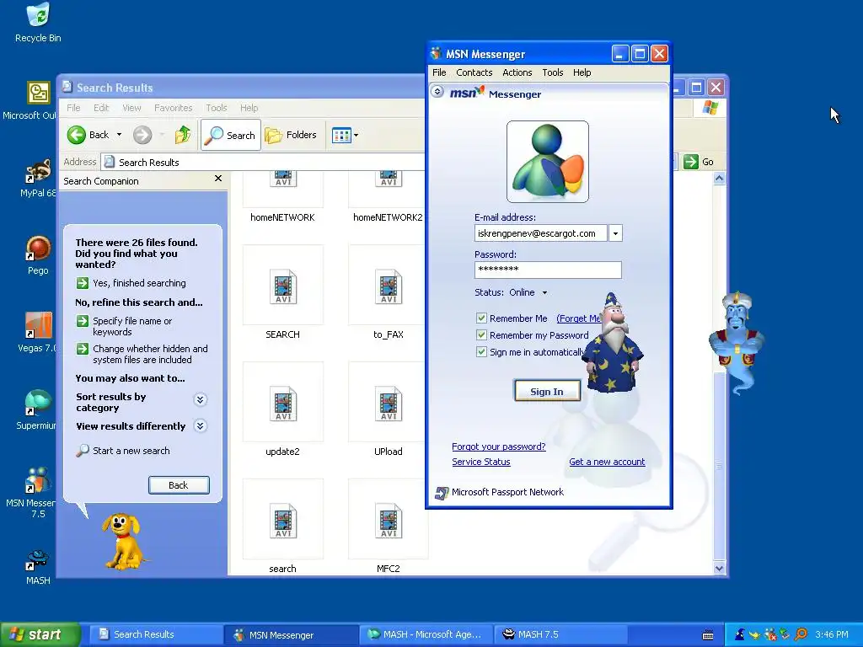
Task: Click the Microsoft Passport Network icon
Action: tap(442, 493)
